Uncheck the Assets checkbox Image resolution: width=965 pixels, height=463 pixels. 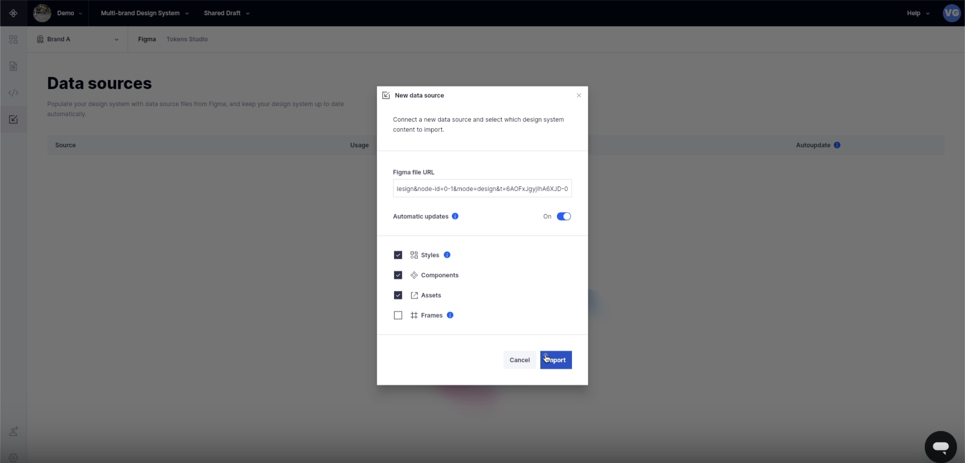pos(398,295)
